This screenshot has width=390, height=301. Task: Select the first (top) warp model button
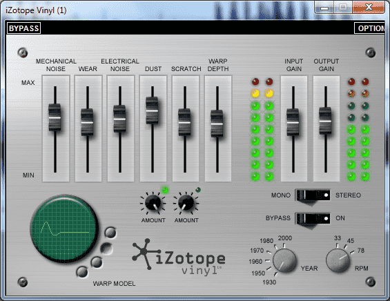click(110, 233)
